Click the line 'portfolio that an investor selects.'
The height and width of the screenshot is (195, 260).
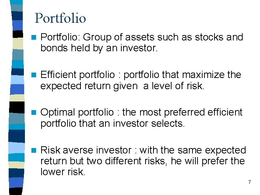pyautogui.click(x=113, y=123)
